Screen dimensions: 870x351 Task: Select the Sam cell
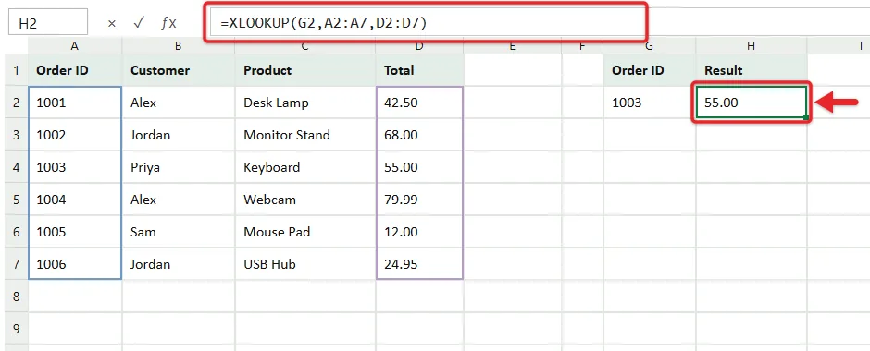pos(179,232)
